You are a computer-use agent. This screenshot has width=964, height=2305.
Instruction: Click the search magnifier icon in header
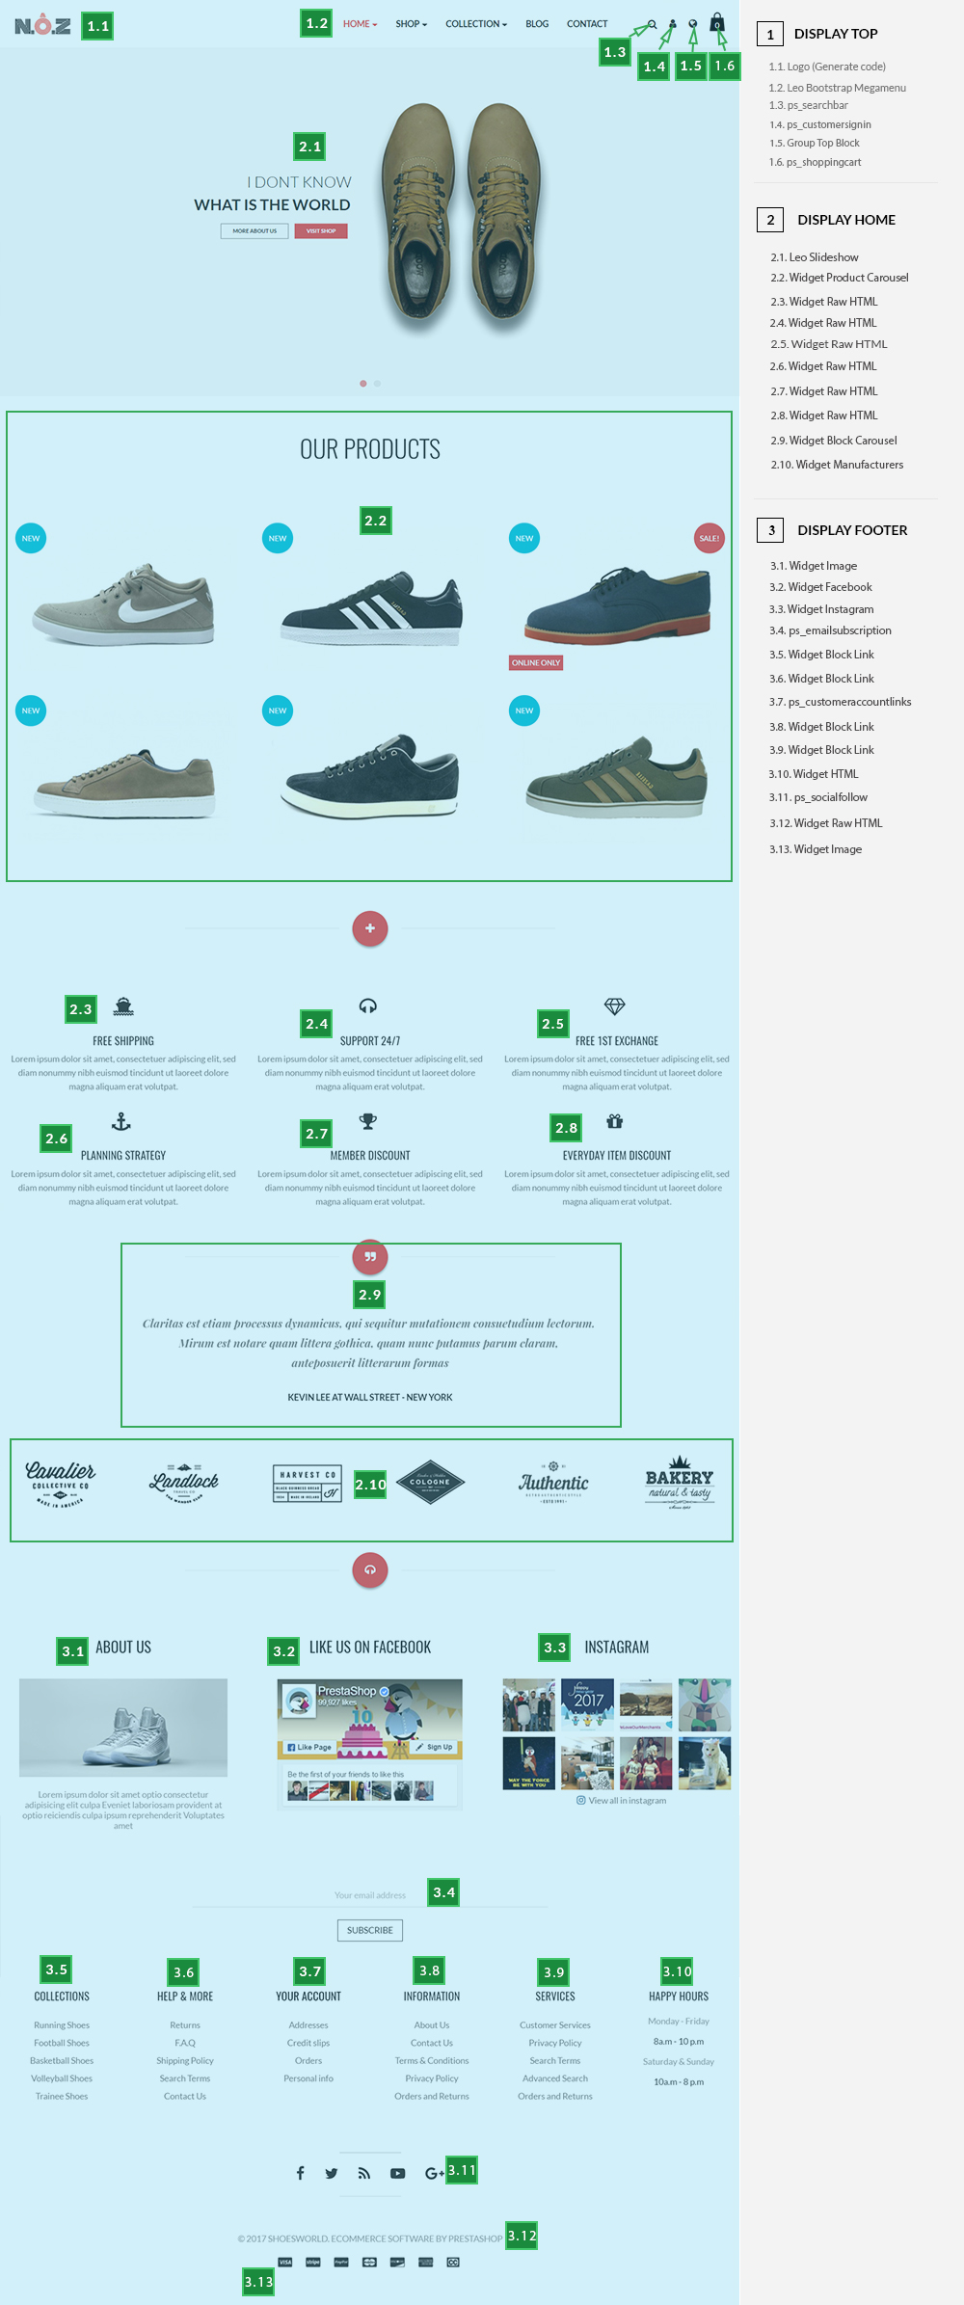coord(653,24)
